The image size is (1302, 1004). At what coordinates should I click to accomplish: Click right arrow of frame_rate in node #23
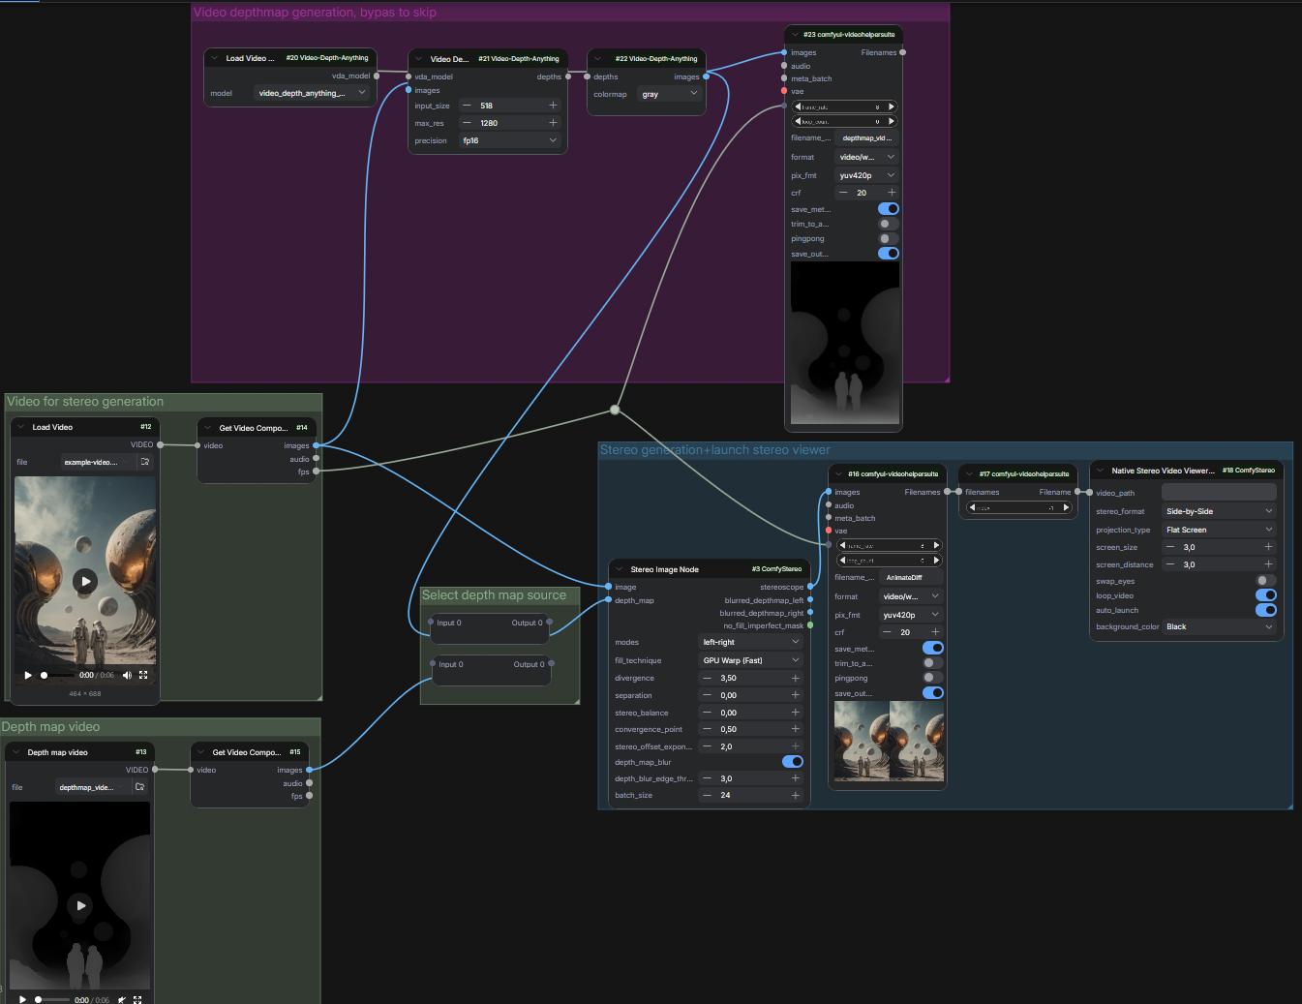coord(891,106)
